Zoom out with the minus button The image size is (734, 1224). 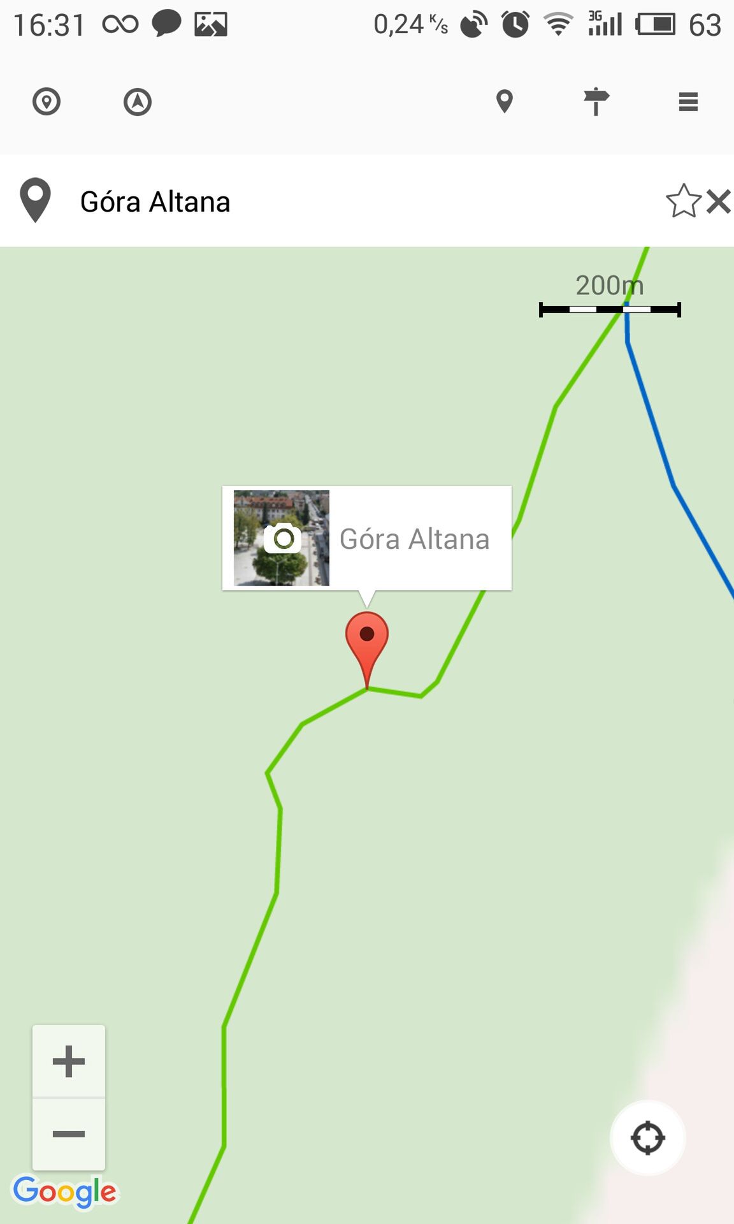[x=69, y=1134]
